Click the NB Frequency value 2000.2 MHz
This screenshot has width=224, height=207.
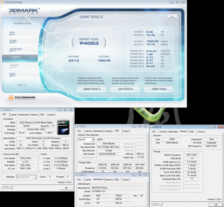pos(211,146)
